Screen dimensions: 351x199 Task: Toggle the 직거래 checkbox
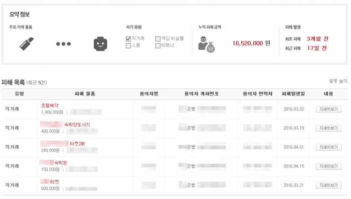(128, 39)
